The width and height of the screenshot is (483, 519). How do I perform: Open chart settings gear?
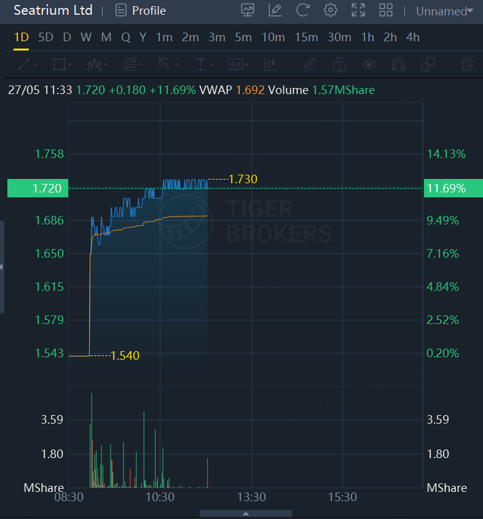pyautogui.click(x=330, y=10)
